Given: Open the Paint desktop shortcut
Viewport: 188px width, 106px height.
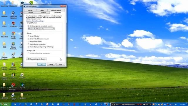Looking at the screenshot, I should click(13, 55).
